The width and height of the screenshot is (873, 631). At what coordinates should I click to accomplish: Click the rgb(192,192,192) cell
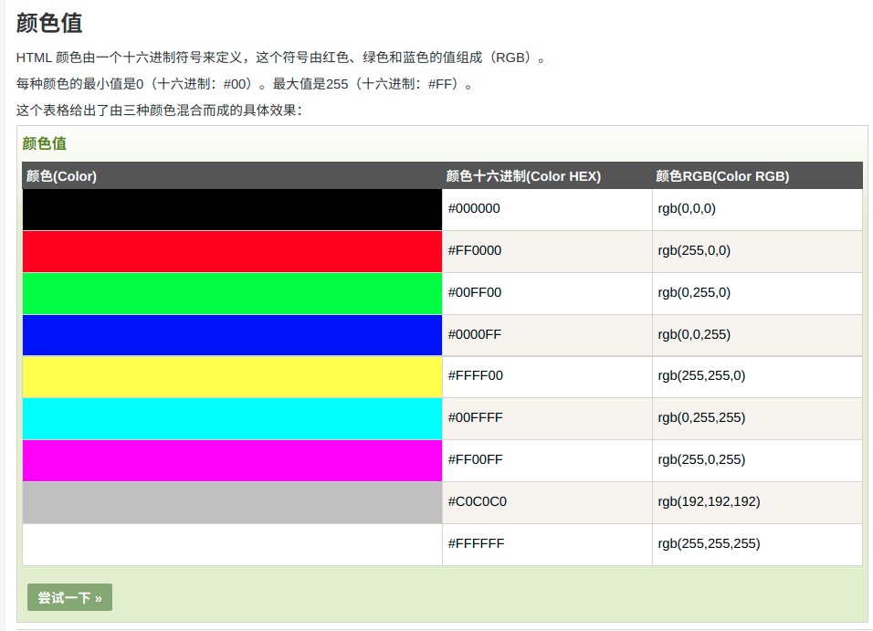pyautogui.click(x=757, y=502)
